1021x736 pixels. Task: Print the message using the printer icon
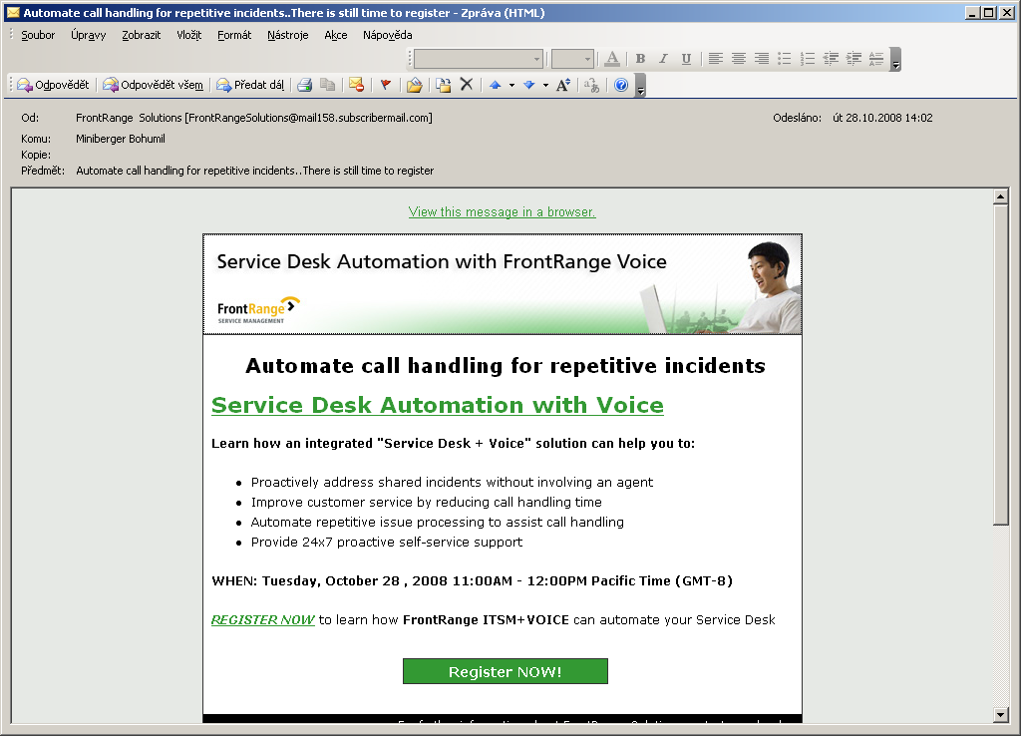point(305,85)
